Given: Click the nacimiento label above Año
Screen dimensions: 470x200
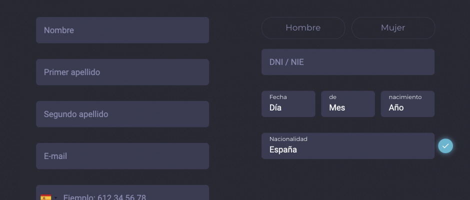Looking at the screenshot, I should pyautogui.click(x=405, y=97).
